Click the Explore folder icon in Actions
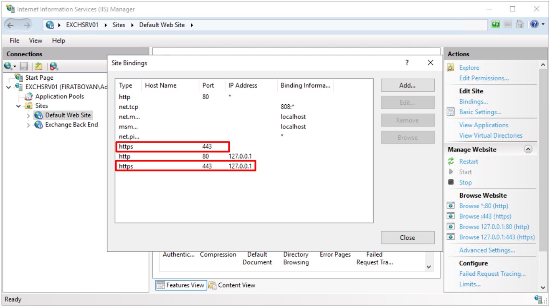This screenshot has height=307, width=550. point(451,68)
